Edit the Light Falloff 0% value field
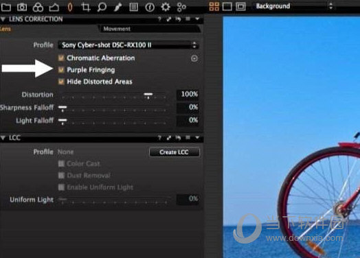This screenshot has height=258, width=360. click(x=188, y=120)
